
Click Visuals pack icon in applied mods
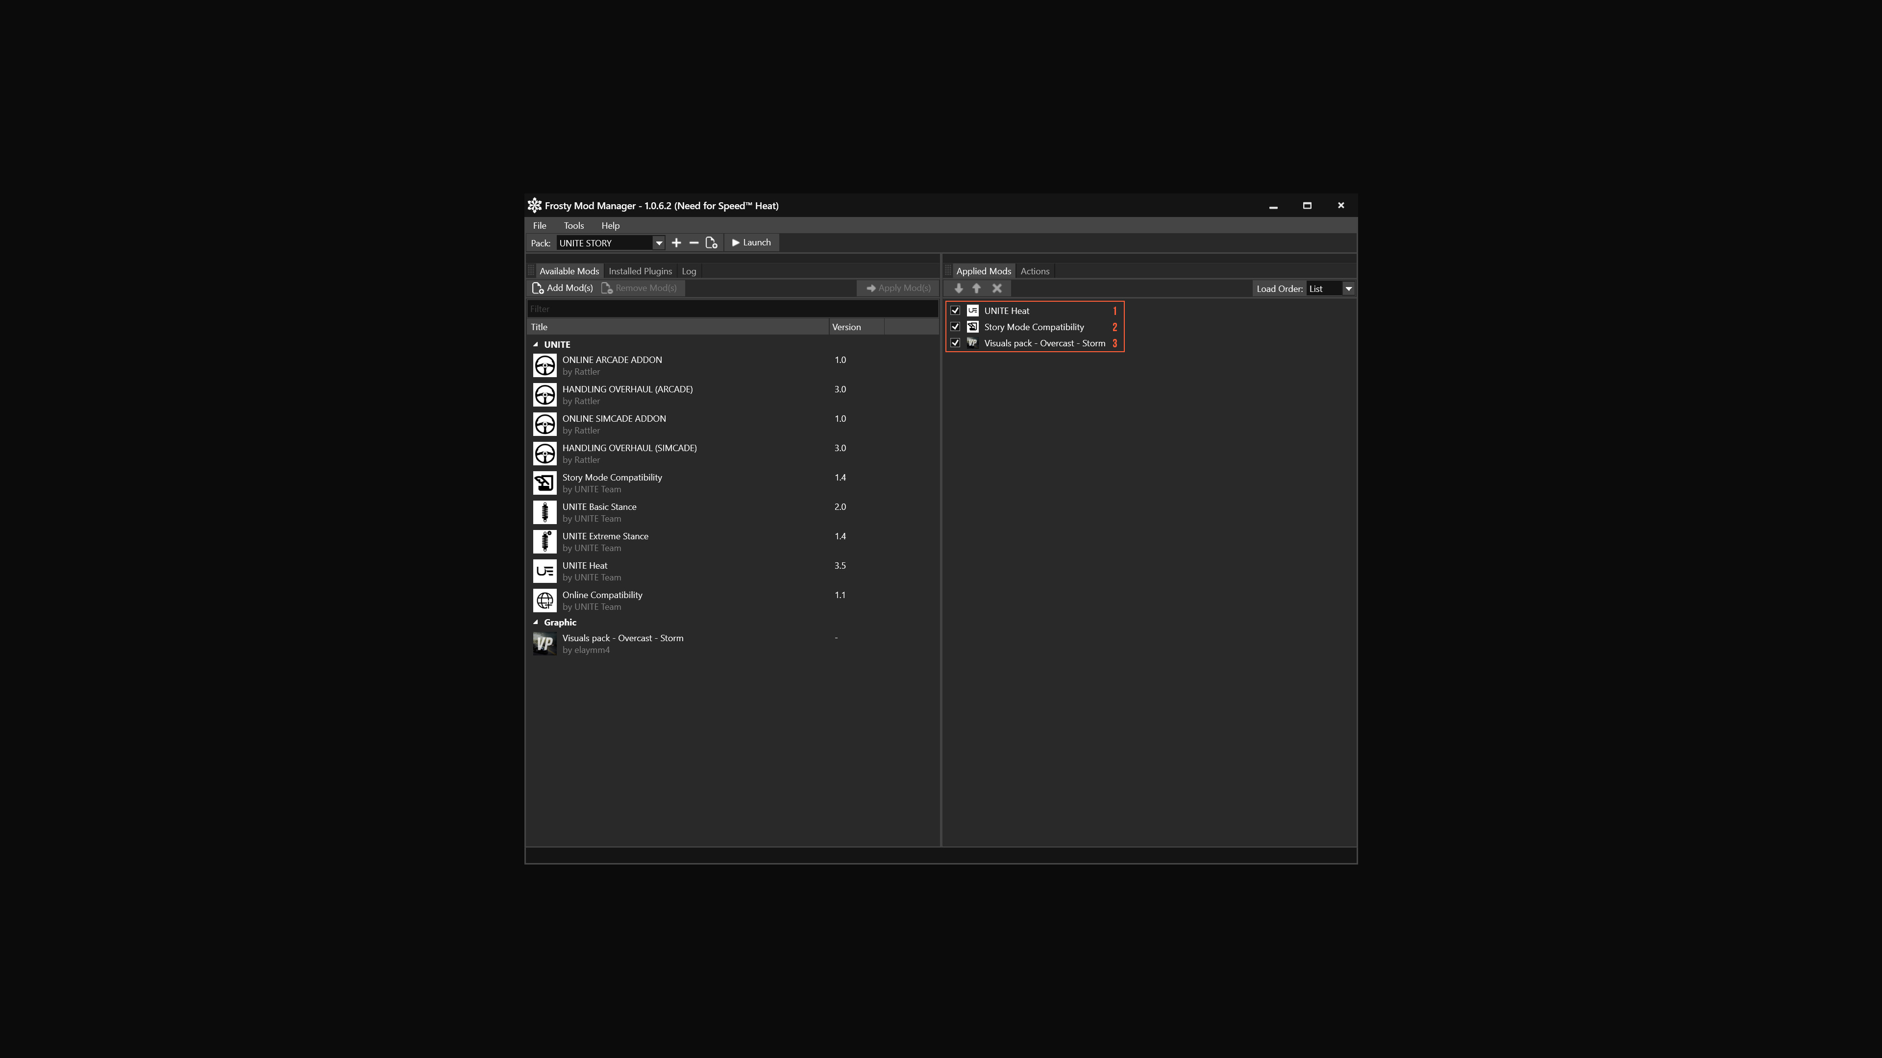click(x=972, y=343)
